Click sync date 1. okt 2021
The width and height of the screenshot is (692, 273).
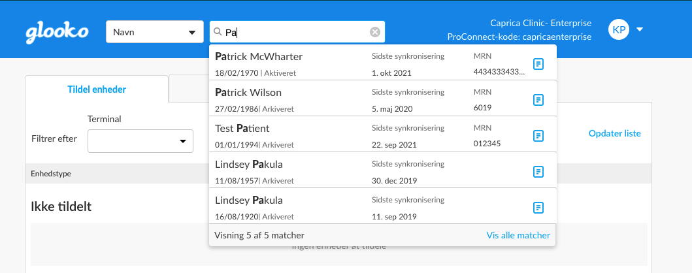(391, 72)
